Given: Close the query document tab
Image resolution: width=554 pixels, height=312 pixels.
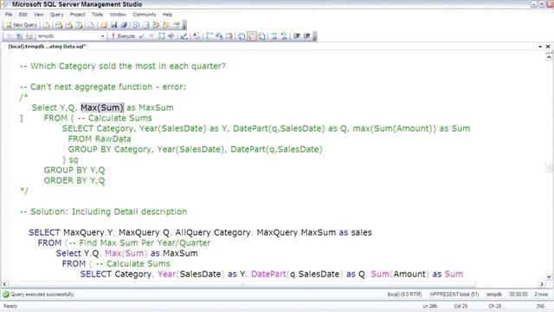Looking at the screenshot, I should [x=548, y=47].
